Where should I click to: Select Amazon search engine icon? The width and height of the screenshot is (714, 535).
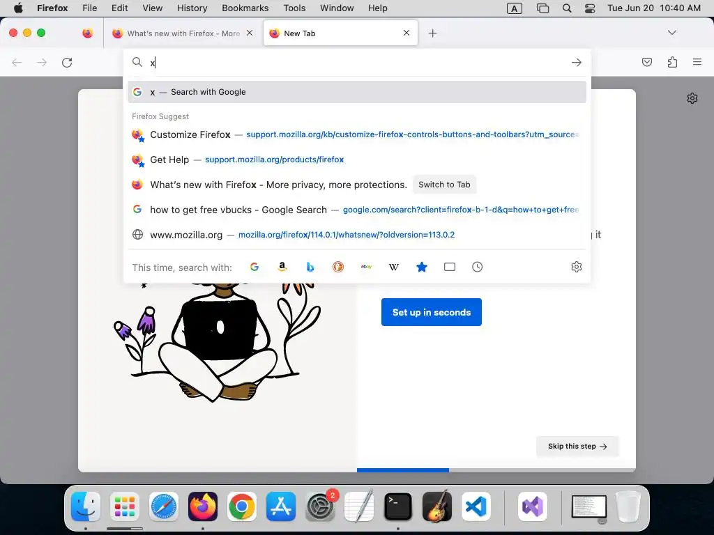point(282,267)
